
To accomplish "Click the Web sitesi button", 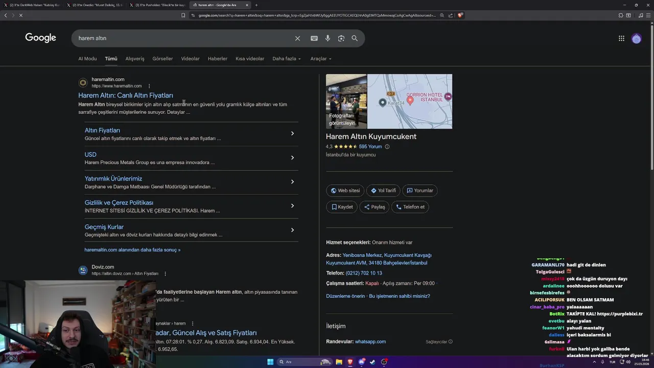I will [345, 191].
